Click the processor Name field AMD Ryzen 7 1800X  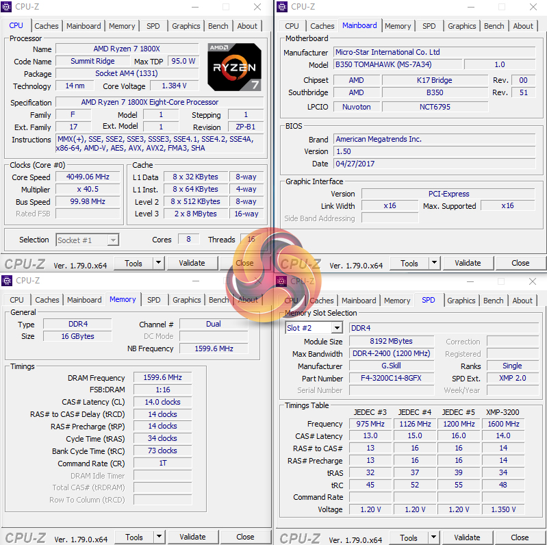[x=127, y=49]
